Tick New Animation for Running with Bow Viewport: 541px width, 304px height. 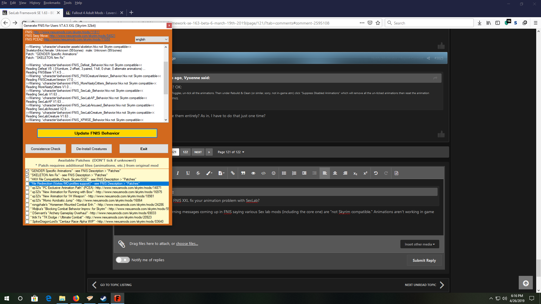coord(27,192)
